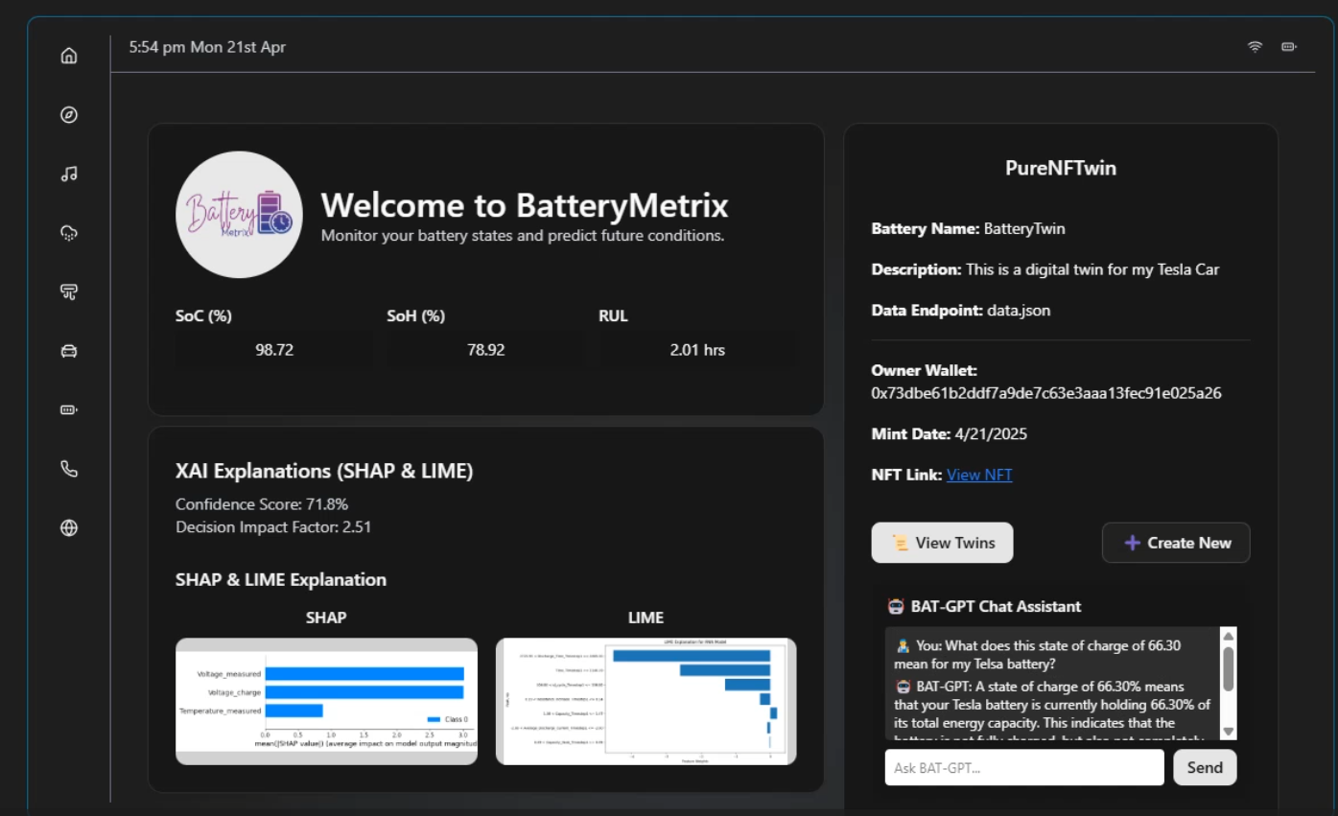Click the Tesla Car description text

1045,269
